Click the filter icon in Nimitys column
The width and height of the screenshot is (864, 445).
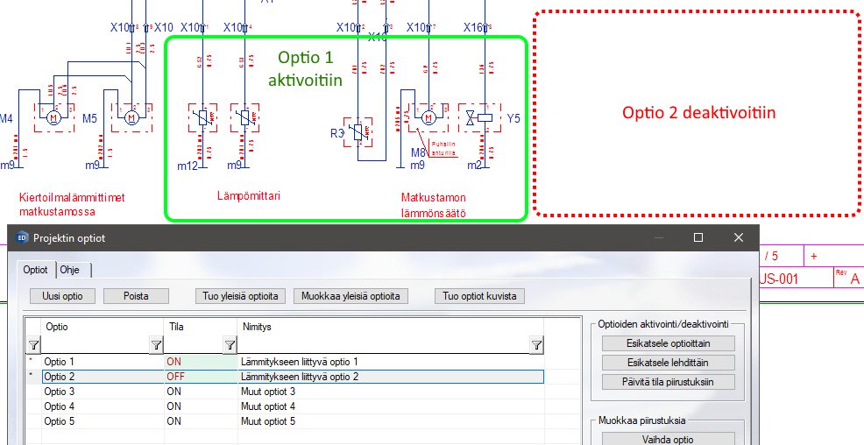click(536, 345)
